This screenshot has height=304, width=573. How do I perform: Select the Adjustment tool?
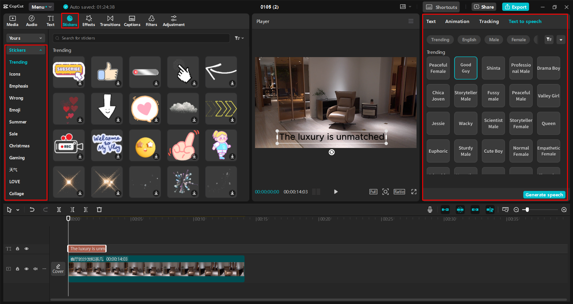point(173,21)
